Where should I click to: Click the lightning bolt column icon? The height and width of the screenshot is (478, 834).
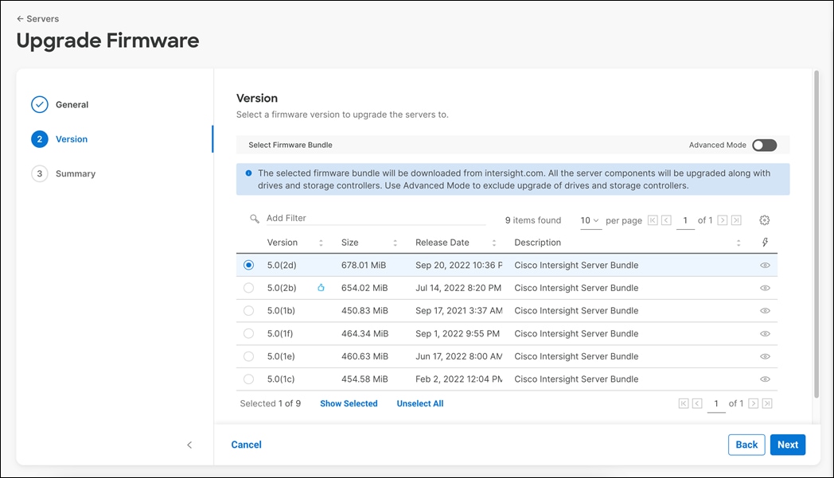(x=765, y=242)
